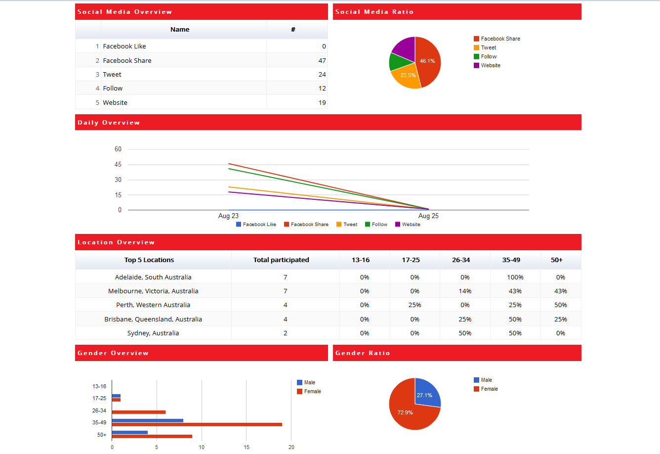Click the blue Male bar for the 50+ group

point(130,432)
